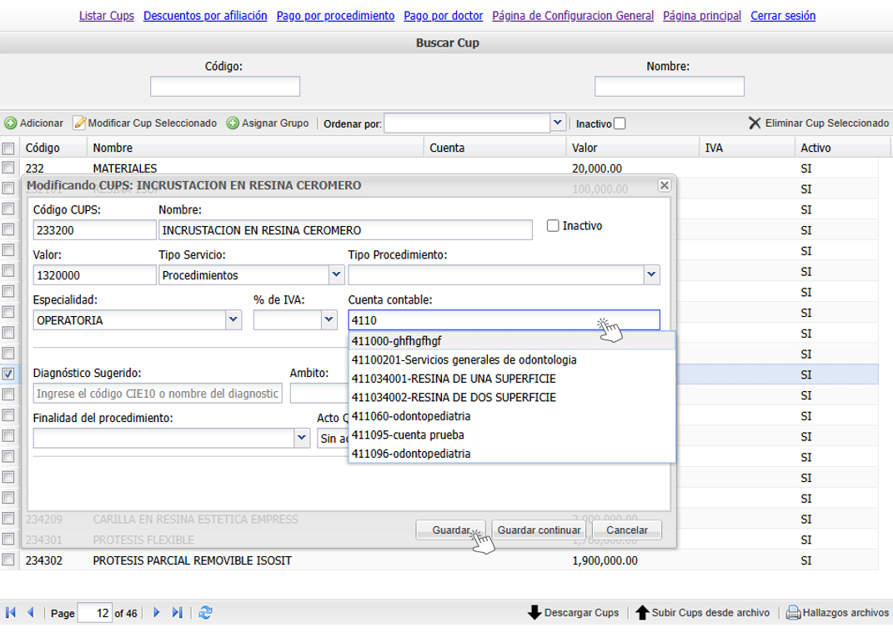Choose 41100201-Servicios generales de odontologia

pos(464,360)
